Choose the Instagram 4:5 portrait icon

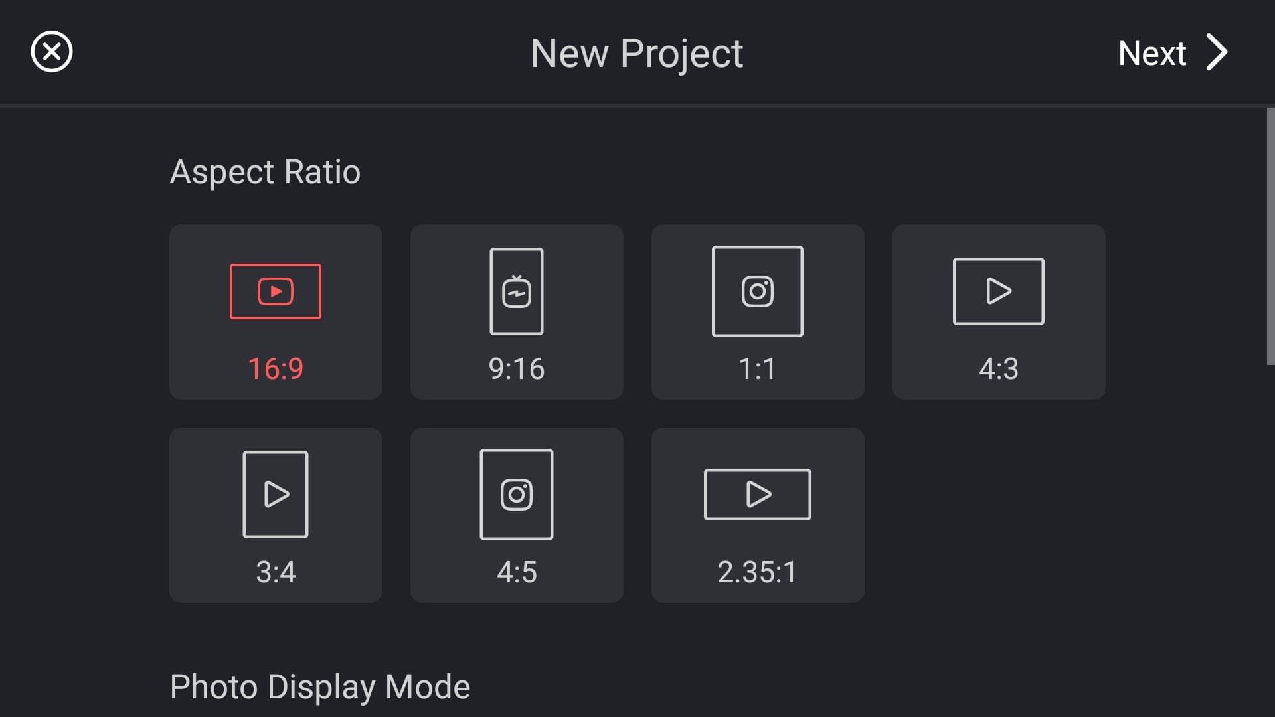[517, 495]
